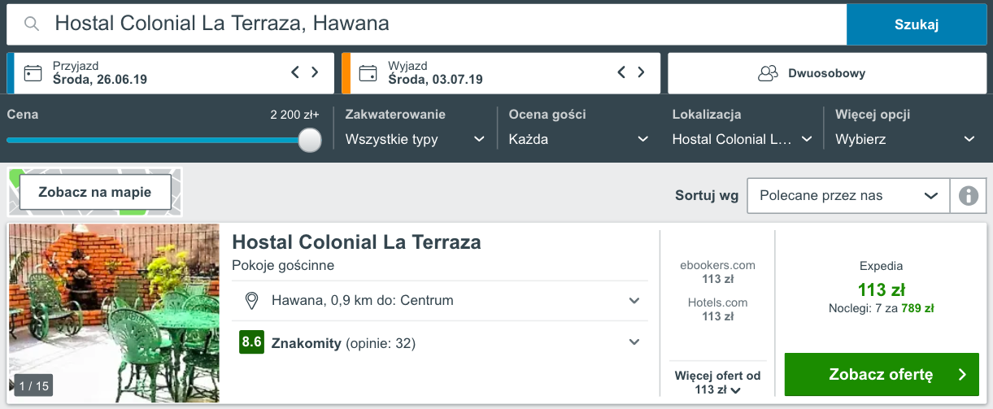Advance check-out date by one day
The width and height of the screenshot is (993, 409).
pos(642,72)
